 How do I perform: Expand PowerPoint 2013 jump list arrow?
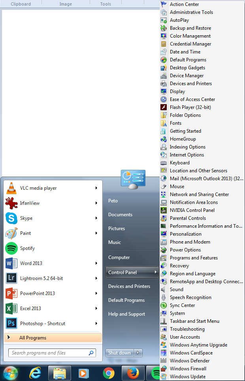pyautogui.click(x=96, y=293)
